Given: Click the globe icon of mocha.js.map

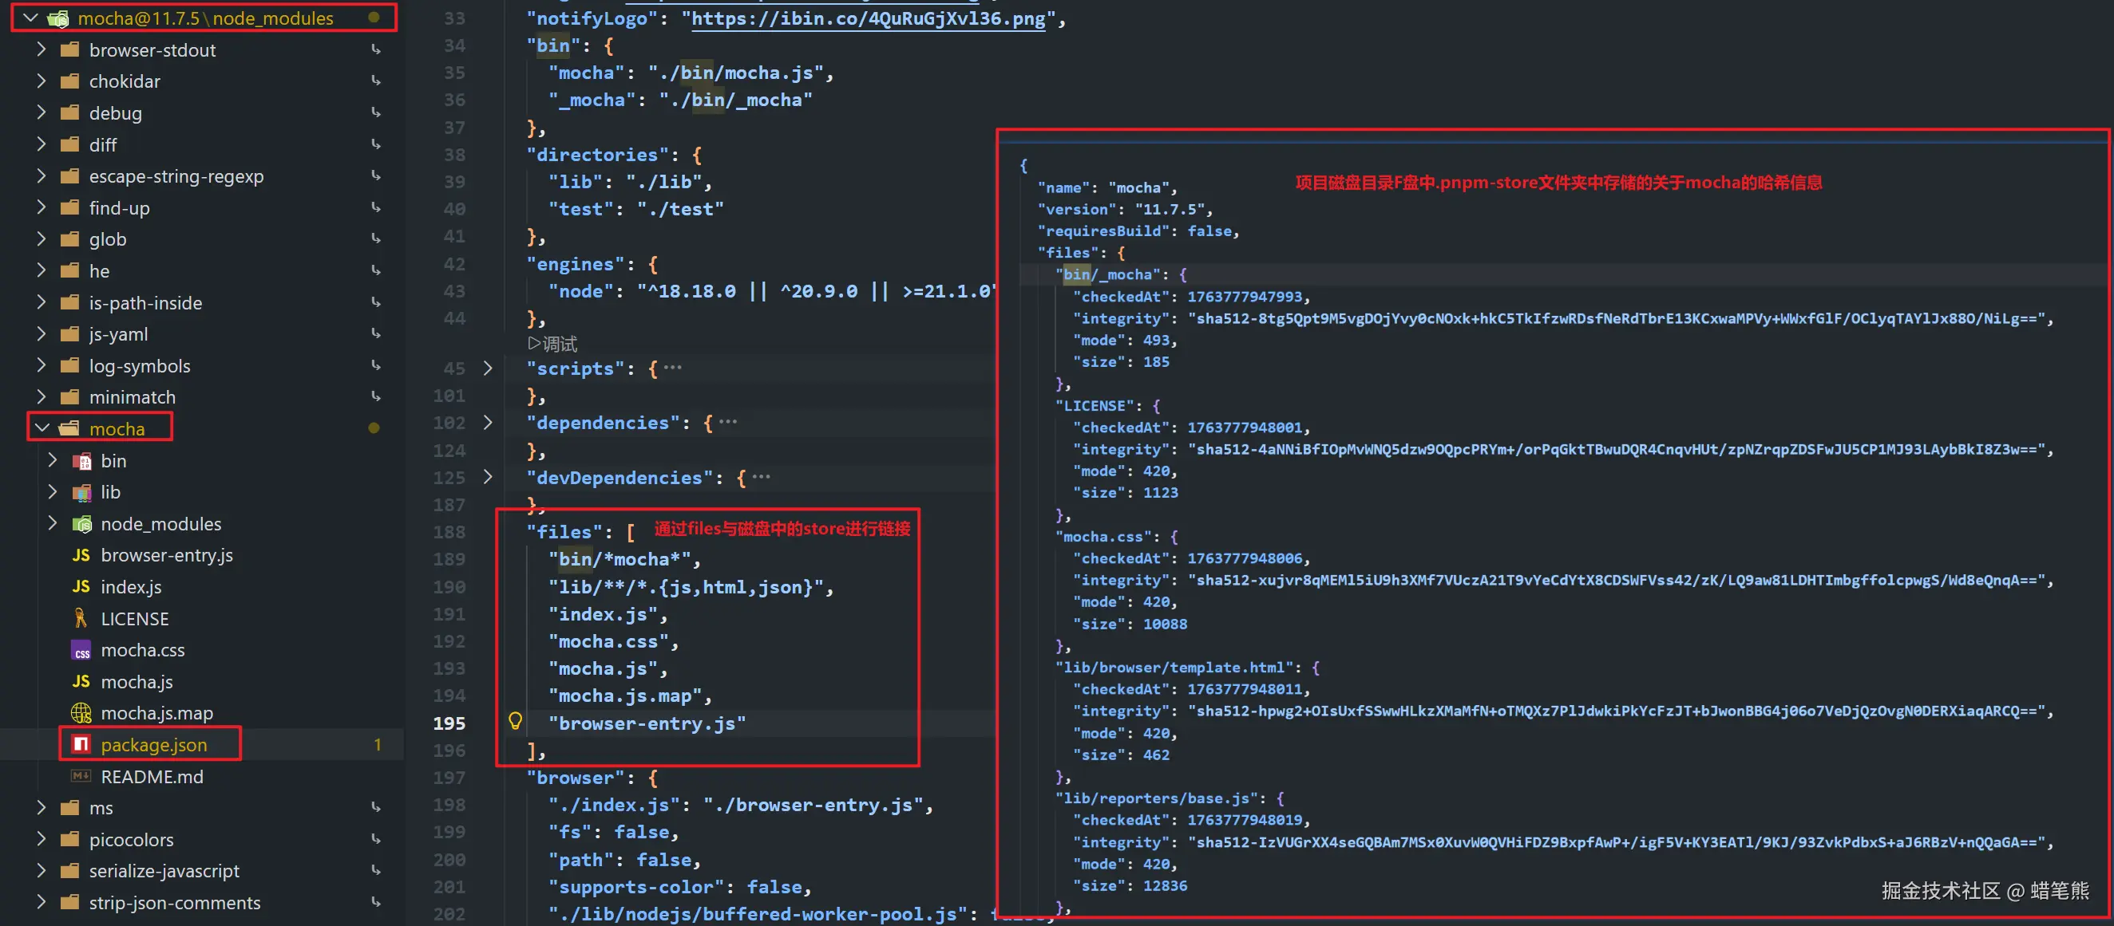Looking at the screenshot, I should (x=81, y=713).
